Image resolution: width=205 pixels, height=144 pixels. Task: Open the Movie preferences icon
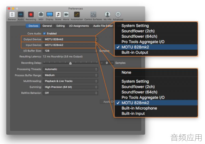tap(66, 15)
